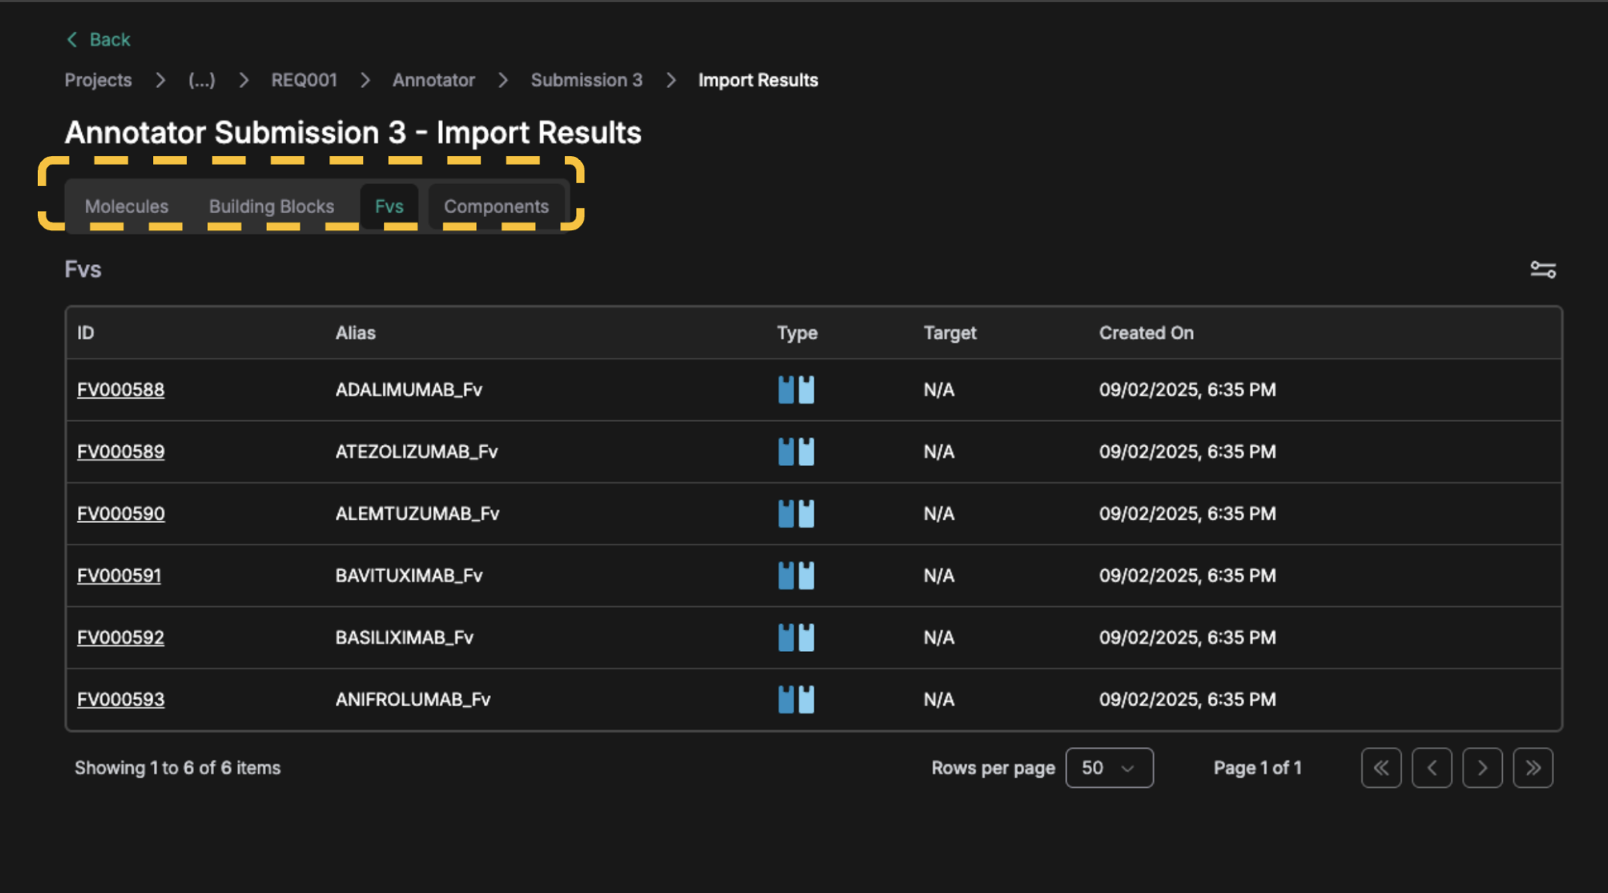1608x893 pixels.
Task: Open table filter settings icon
Action: click(x=1542, y=270)
